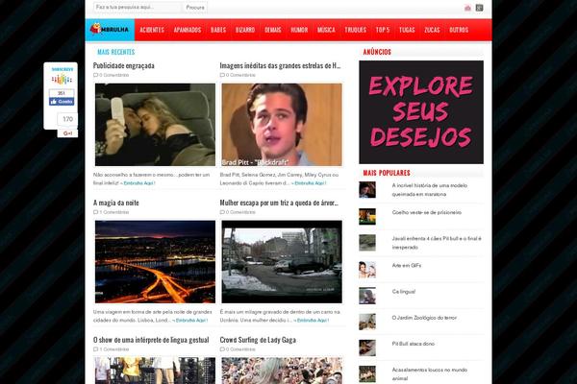
Task: Open the Top 5 menu category
Action: 383,30
